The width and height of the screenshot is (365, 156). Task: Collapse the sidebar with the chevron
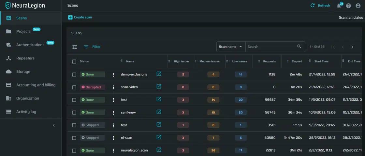54,125
